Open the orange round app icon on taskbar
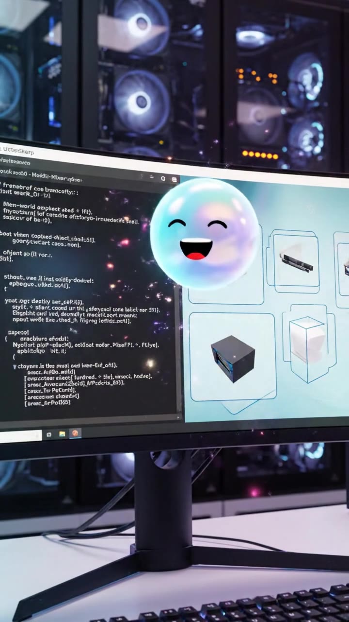This screenshot has width=349, height=622. [76, 432]
